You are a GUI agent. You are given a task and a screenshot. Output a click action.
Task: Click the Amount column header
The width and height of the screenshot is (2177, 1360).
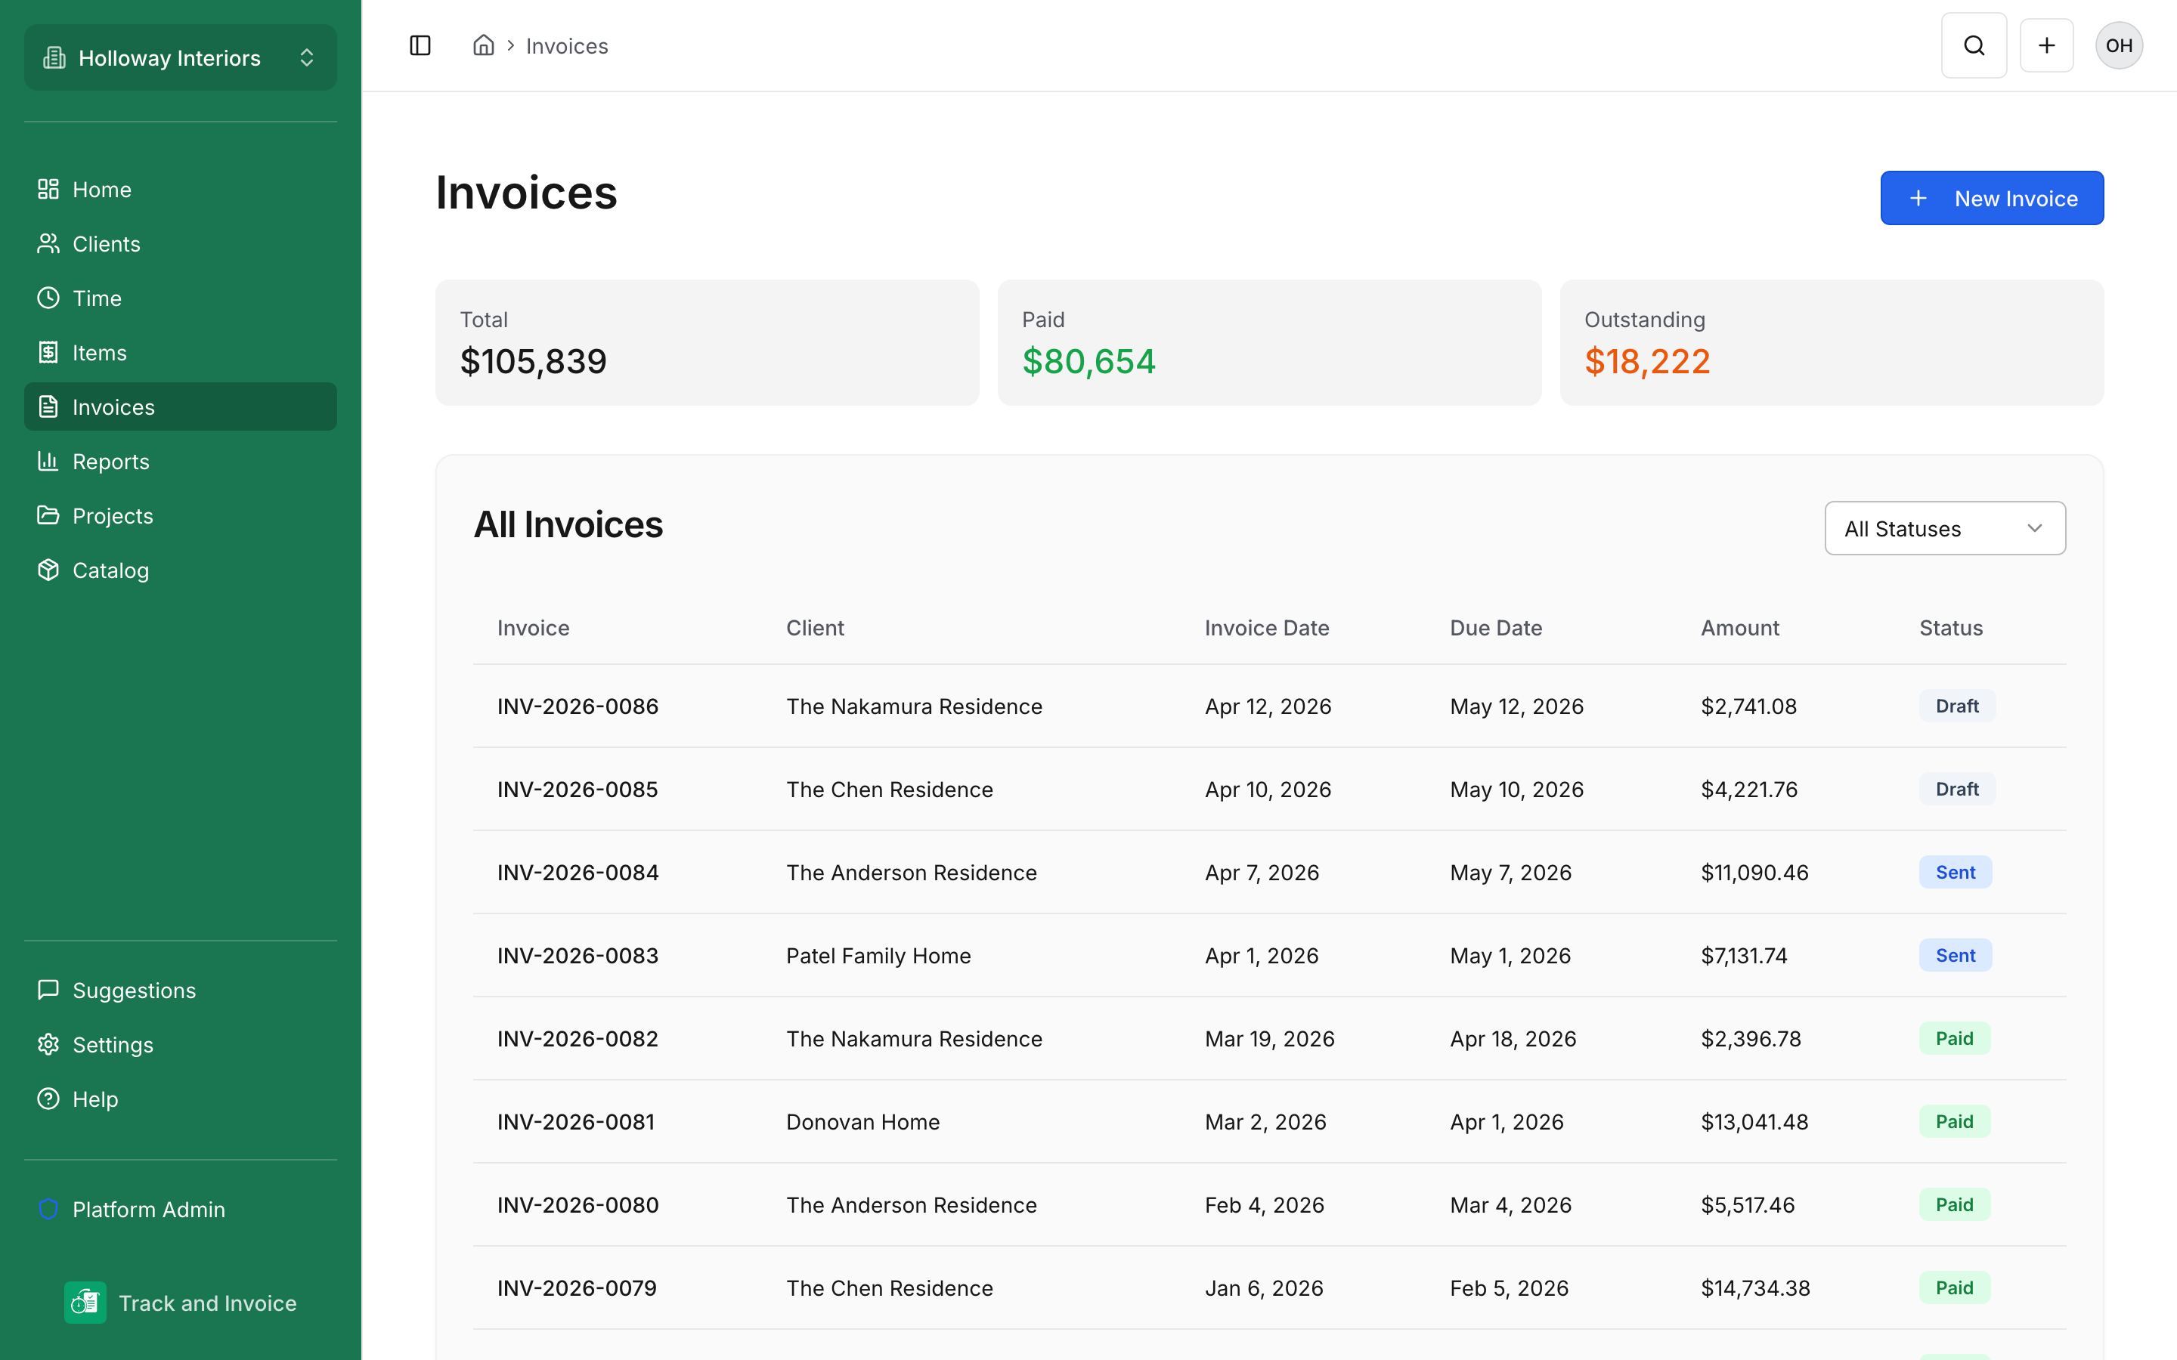(1740, 628)
